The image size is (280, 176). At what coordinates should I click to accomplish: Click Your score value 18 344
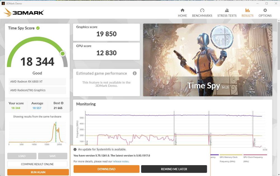tap(16, 108)
